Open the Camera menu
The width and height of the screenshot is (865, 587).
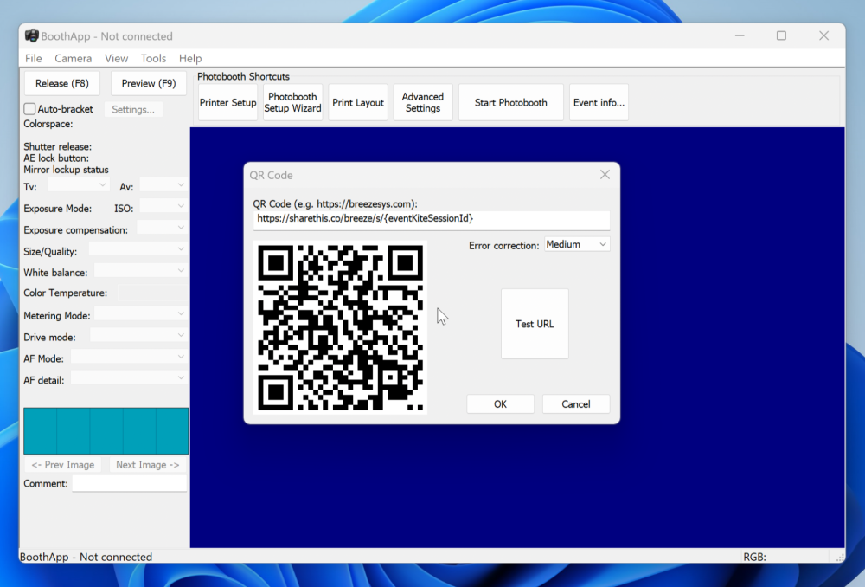(73, 58)
